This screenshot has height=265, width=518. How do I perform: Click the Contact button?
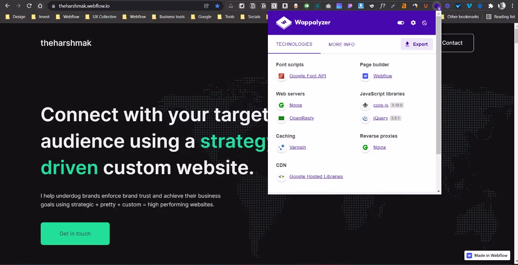(452, 43)
